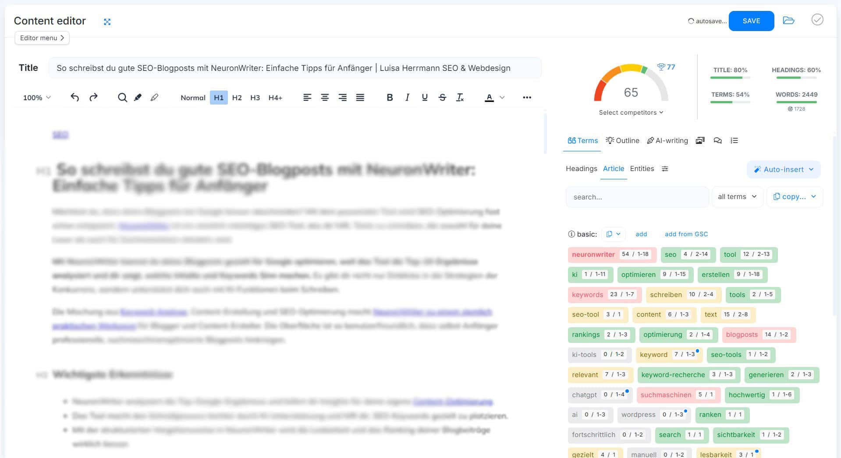
Task: Click the hochwertig term tag
Action: 762,395
